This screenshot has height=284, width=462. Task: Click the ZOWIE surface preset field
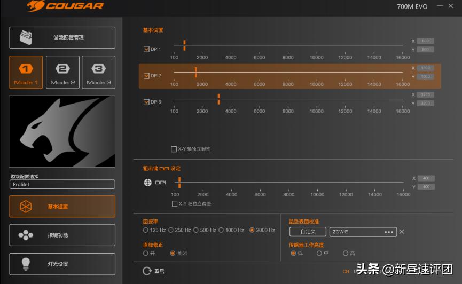tap(363, 232)
